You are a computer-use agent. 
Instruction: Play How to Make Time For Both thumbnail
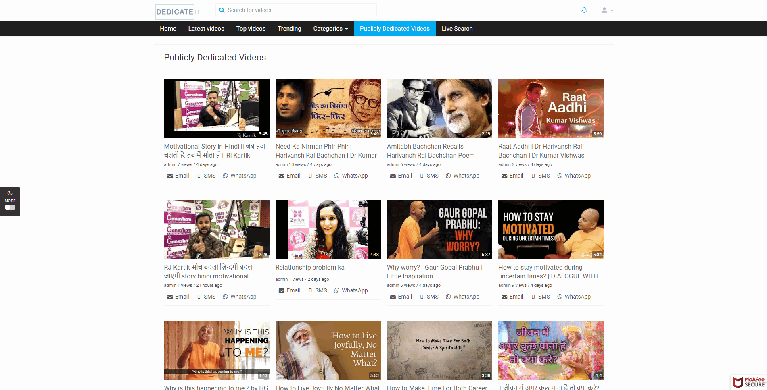[x=439, y=350]
